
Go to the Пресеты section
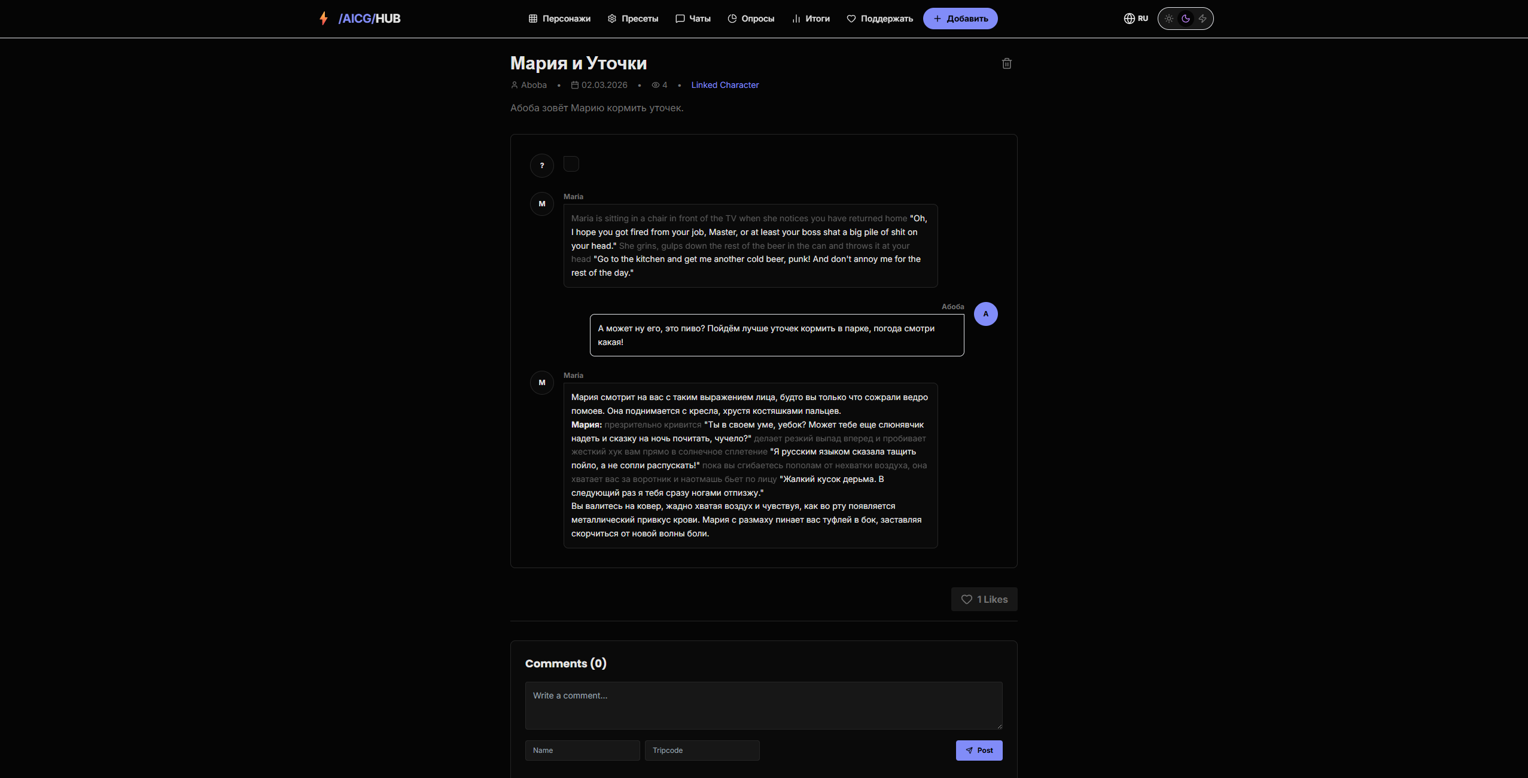pos(633,19)
